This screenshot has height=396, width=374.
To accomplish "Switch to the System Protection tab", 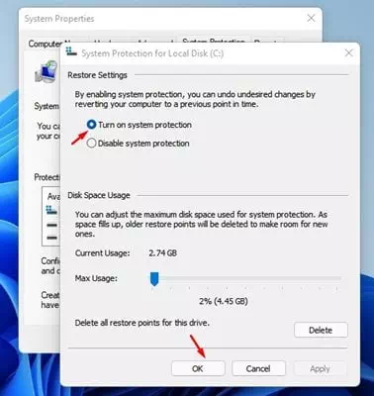I will tap(214, 40).
